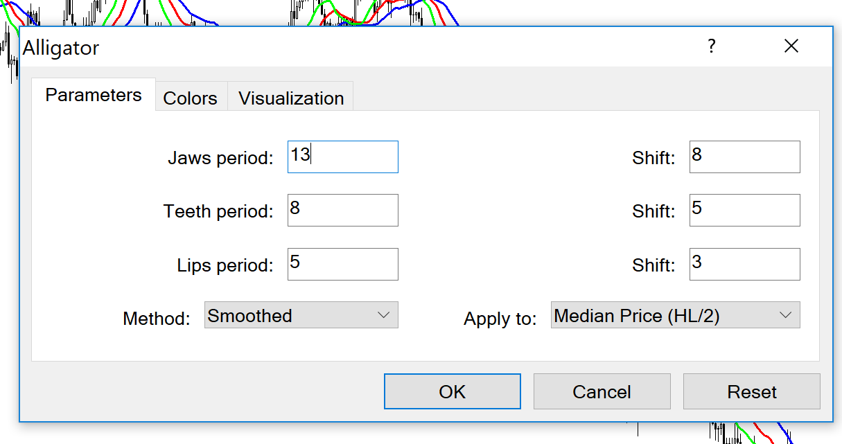Click the Jaws period input field
The image size is (842, 444).
coord(343,157)
